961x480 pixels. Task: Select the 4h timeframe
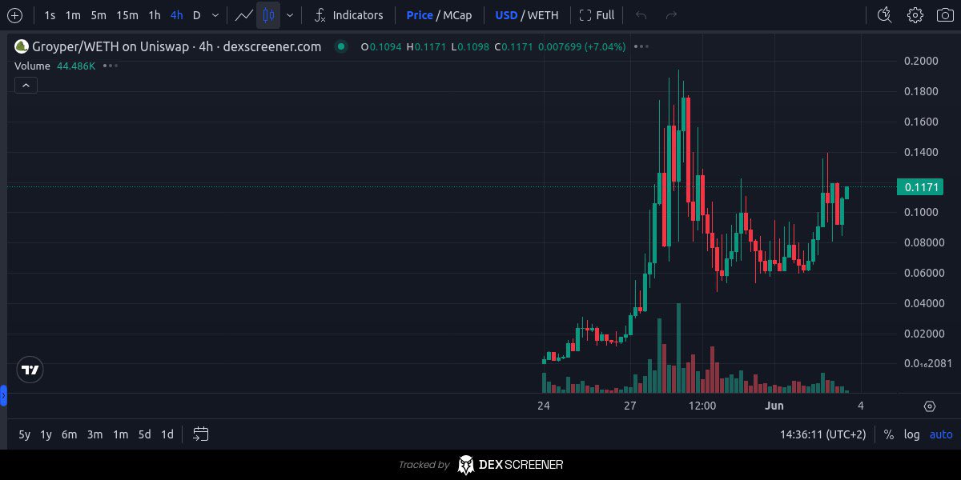176,15
